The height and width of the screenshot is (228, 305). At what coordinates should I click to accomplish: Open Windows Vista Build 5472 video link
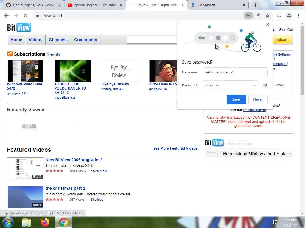(24, 86)
